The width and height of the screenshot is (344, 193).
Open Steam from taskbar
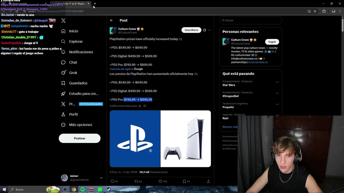pyautogui.click(x=109, y=190)
